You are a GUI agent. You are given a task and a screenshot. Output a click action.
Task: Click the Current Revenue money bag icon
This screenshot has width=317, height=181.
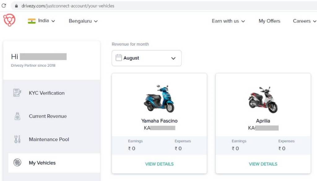click(x=17, y=116)
